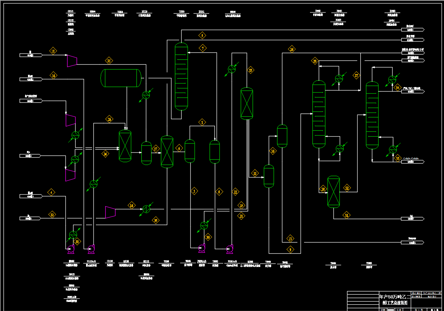Pick diamond marker 36 on feed line
444x311 pixels.
[106, 154]
